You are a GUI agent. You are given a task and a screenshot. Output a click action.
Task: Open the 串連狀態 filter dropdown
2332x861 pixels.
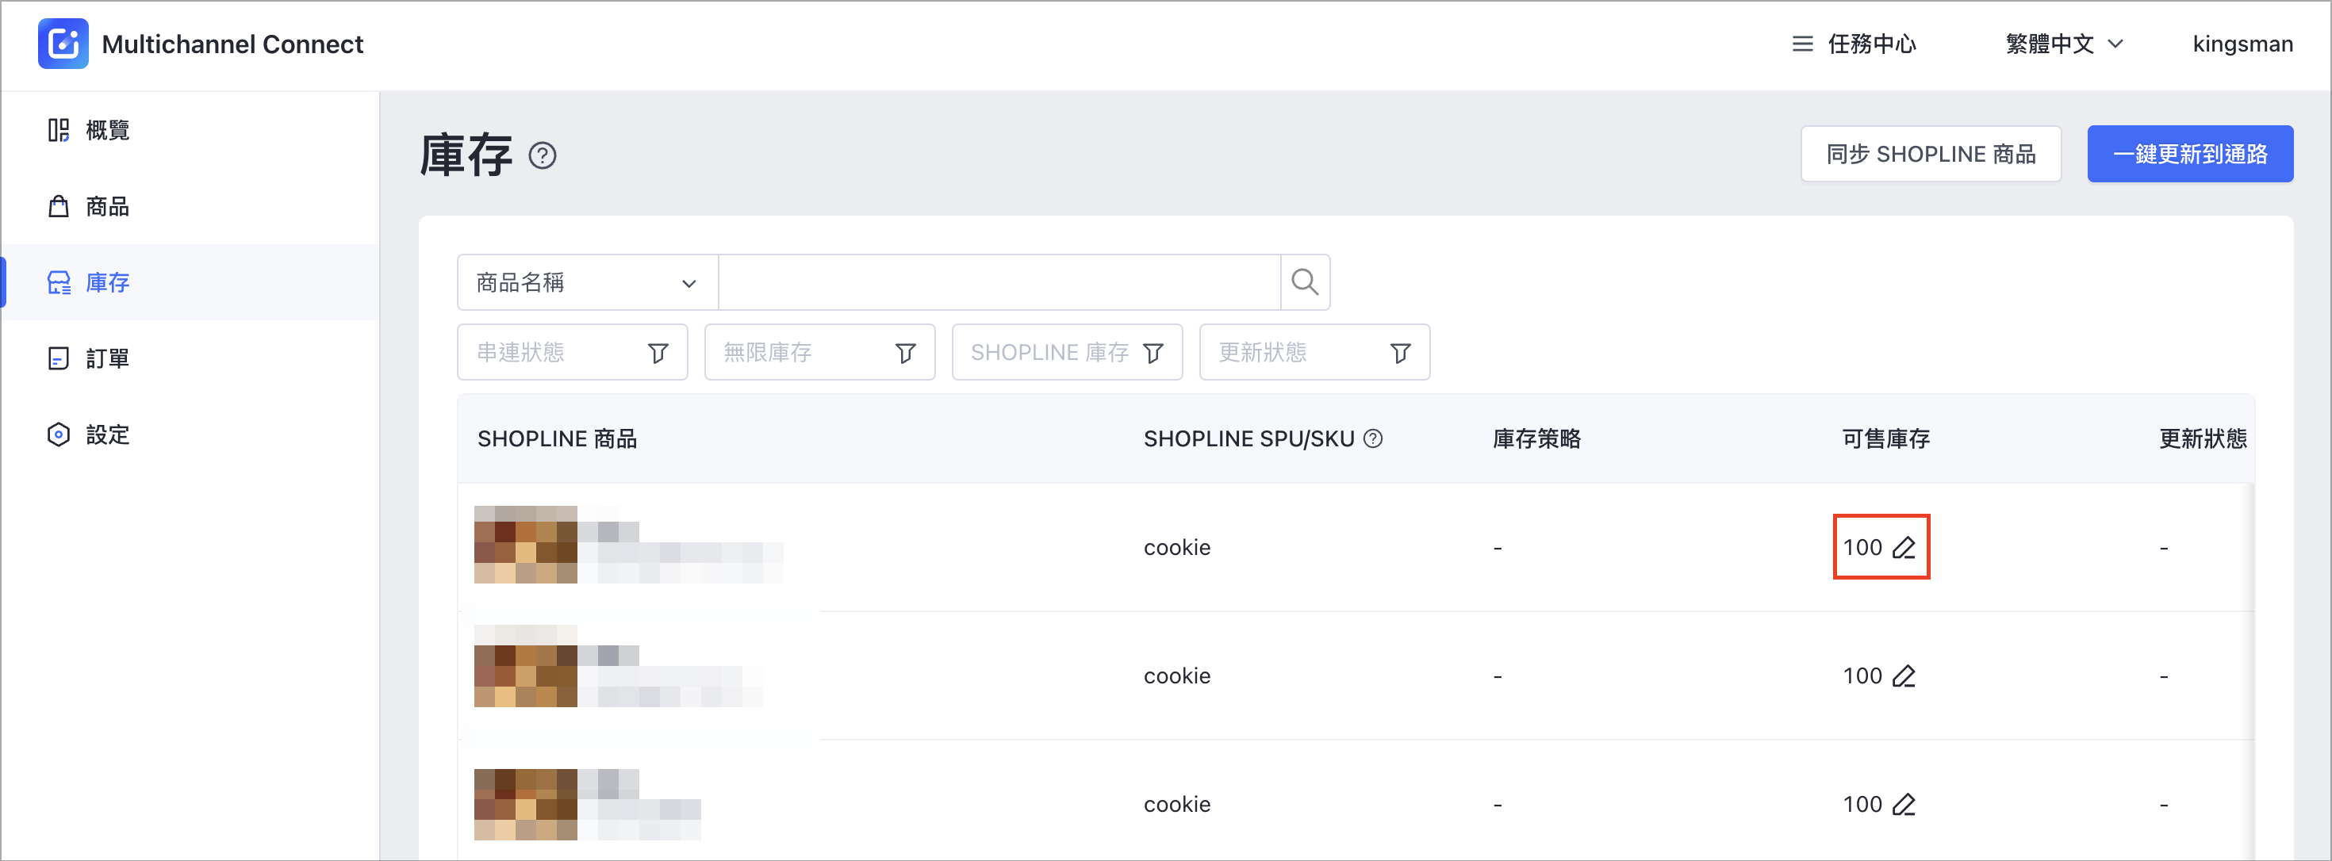572,352
